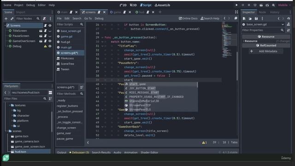Open the Scene menu

(x=7, y=5)
